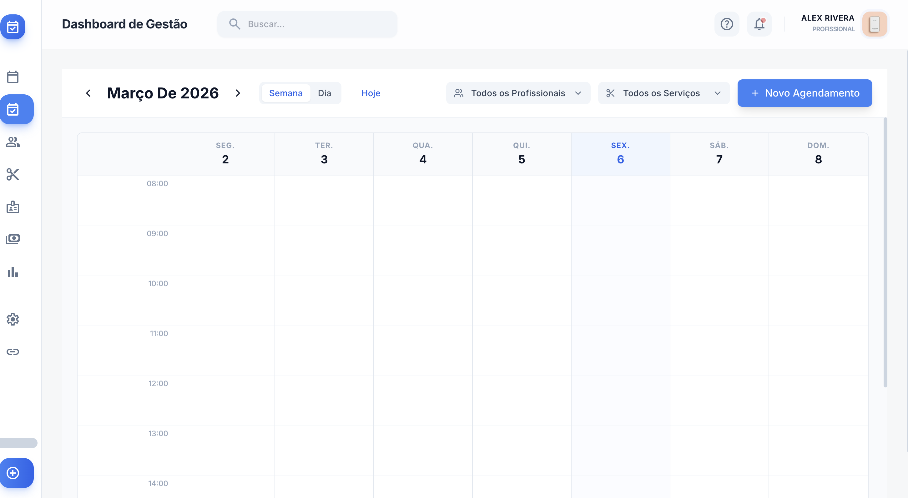Open the clients (people) sidebar icon

(13, 142)
